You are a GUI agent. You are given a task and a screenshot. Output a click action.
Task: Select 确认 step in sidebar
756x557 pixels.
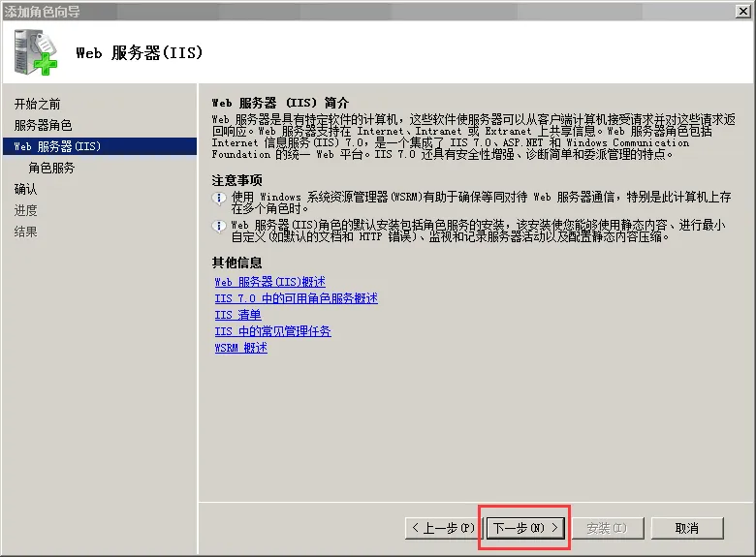[x=25, y=189]
